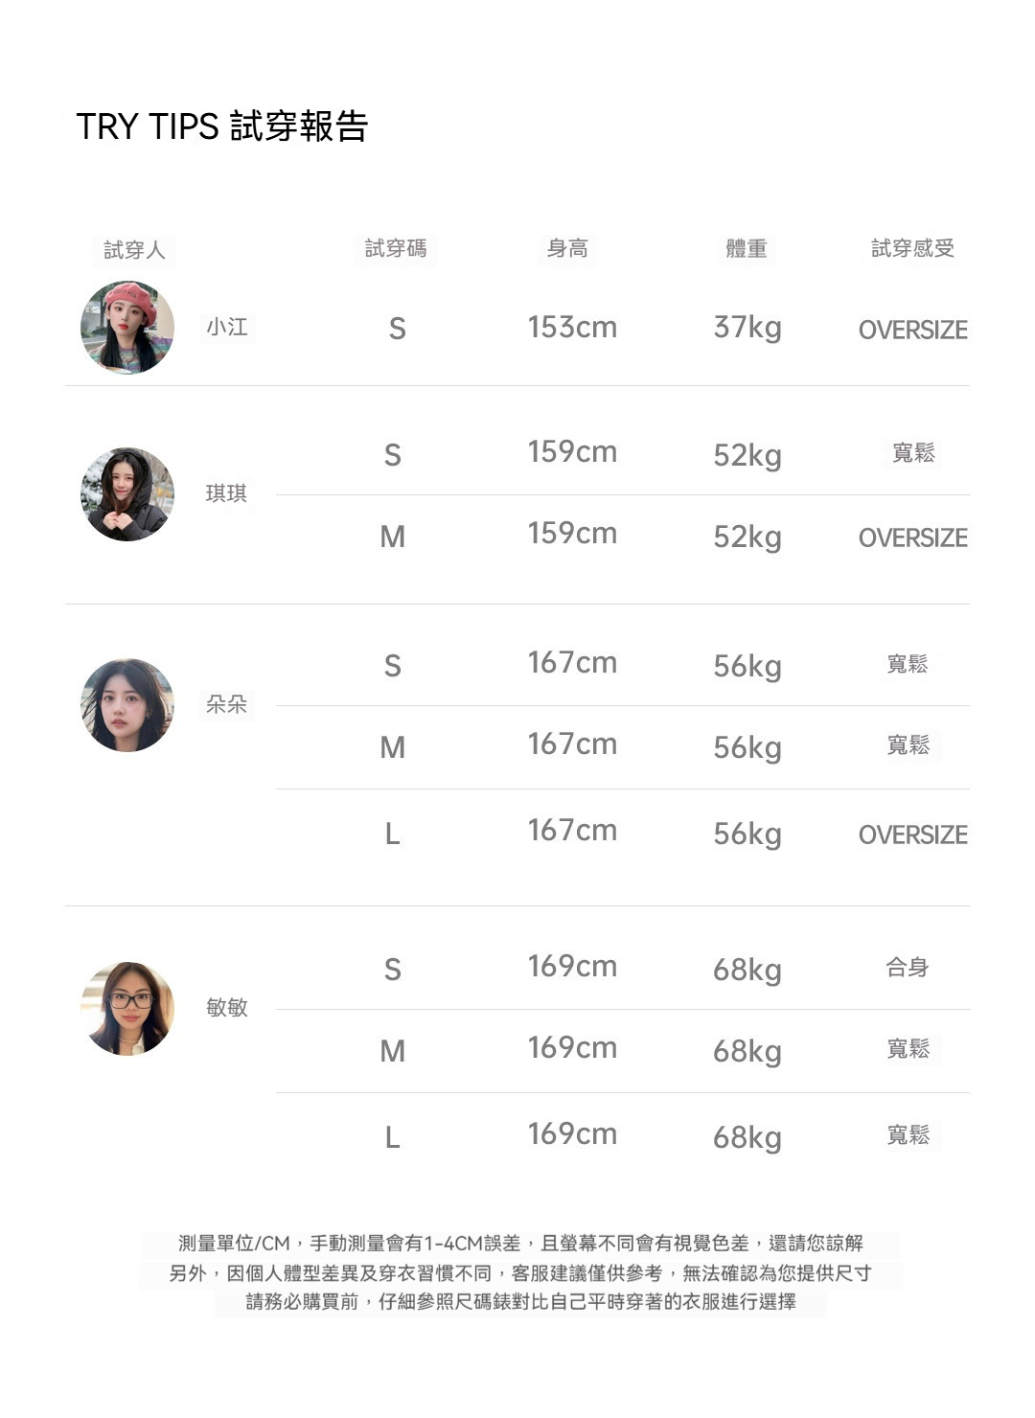Click 小江's avatar with red beret
The width and height of the screenshot is (1035, 1418).
click(127, 328)
